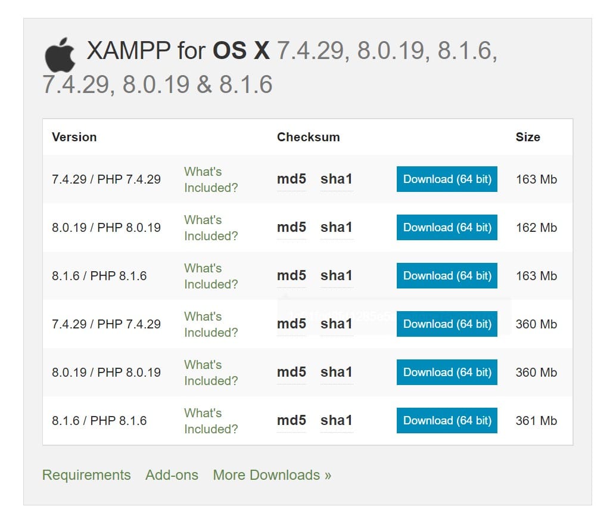
Task: Open the Requirements page
Action: [86, 475]
